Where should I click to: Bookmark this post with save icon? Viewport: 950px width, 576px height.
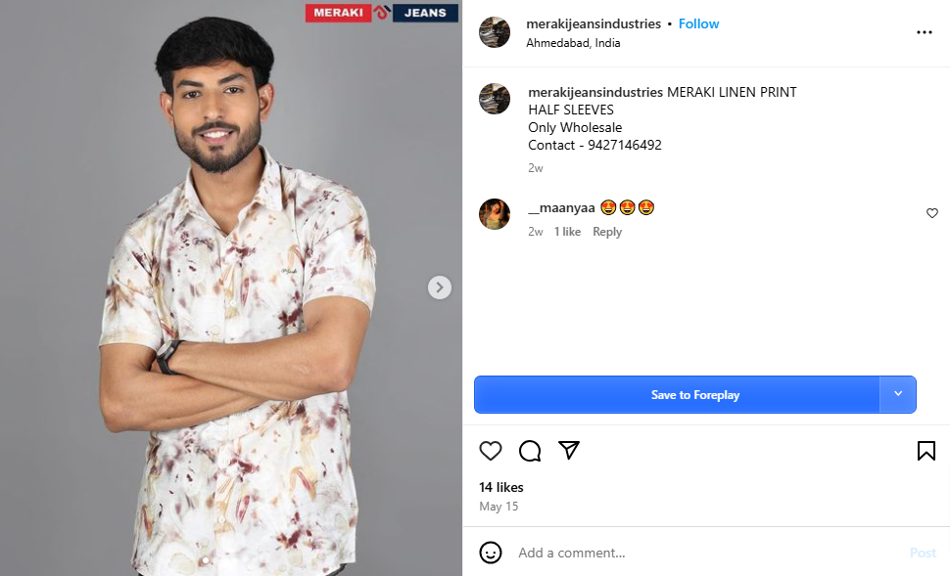point(926,451)
